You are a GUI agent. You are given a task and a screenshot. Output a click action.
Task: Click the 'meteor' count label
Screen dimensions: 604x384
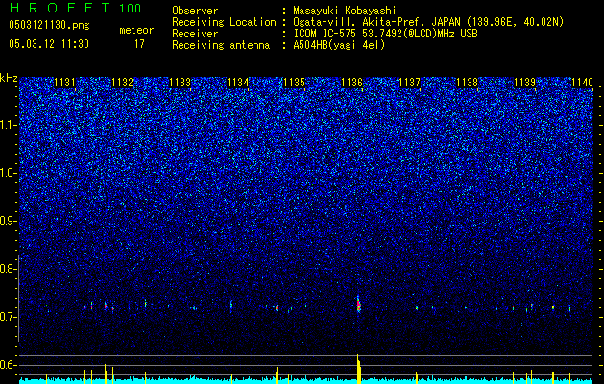tap(136, 30)
